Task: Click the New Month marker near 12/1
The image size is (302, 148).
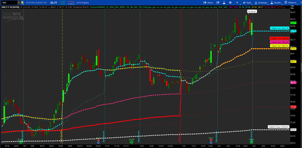Action: (x=139, y=136)
